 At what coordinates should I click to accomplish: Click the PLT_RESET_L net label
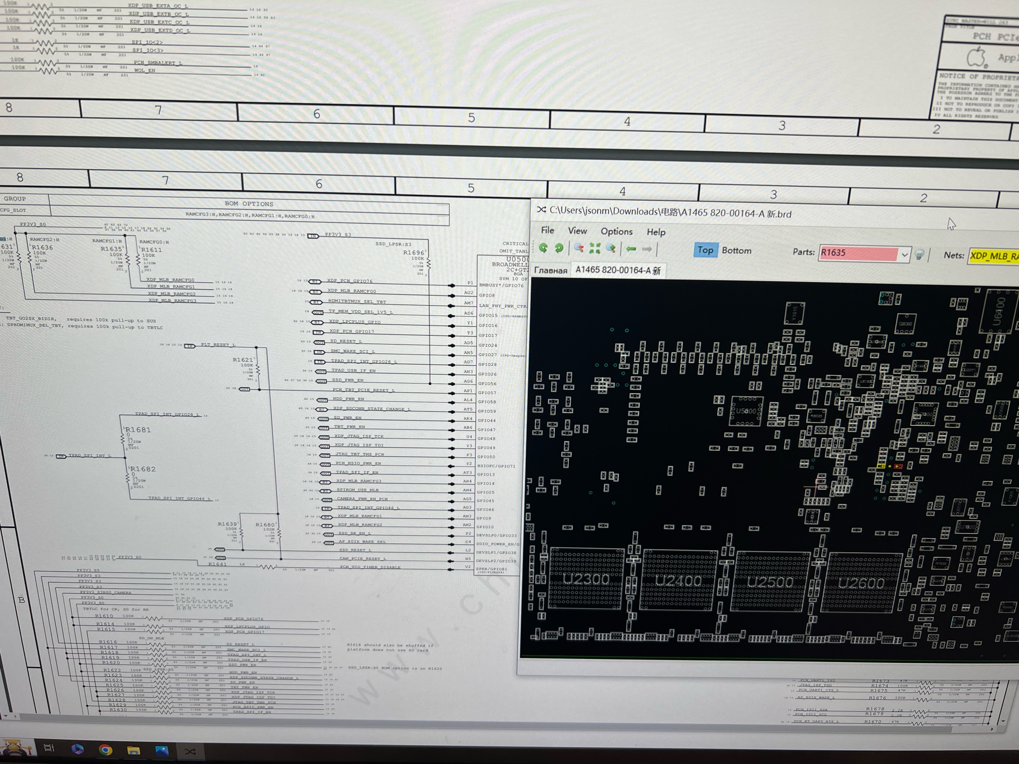(218, 345)
